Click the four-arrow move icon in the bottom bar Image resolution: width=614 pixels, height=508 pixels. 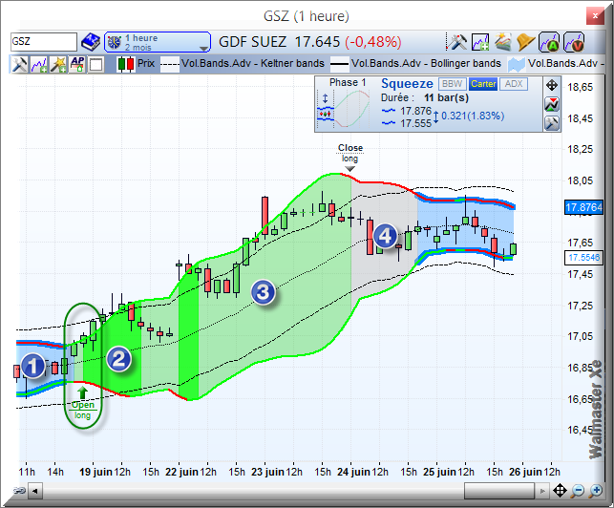(x=560, y=490)
